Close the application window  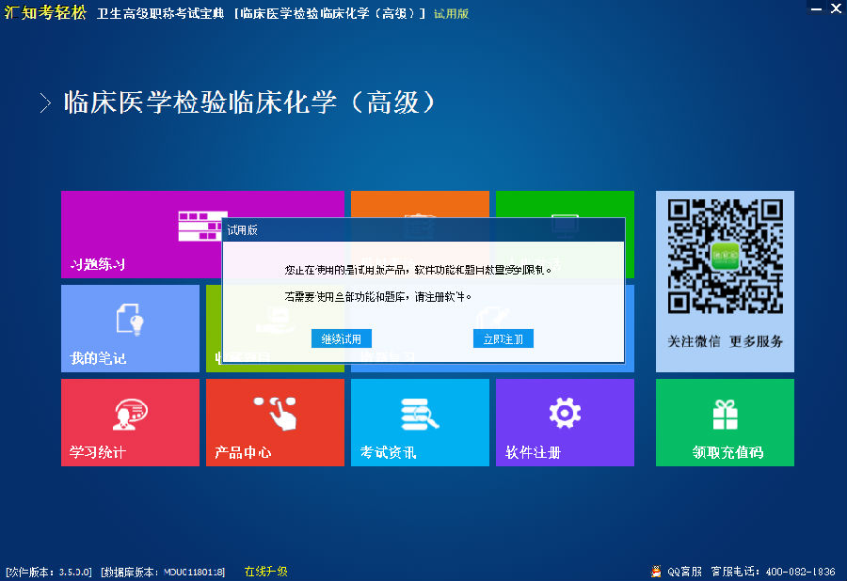[836, 8]
